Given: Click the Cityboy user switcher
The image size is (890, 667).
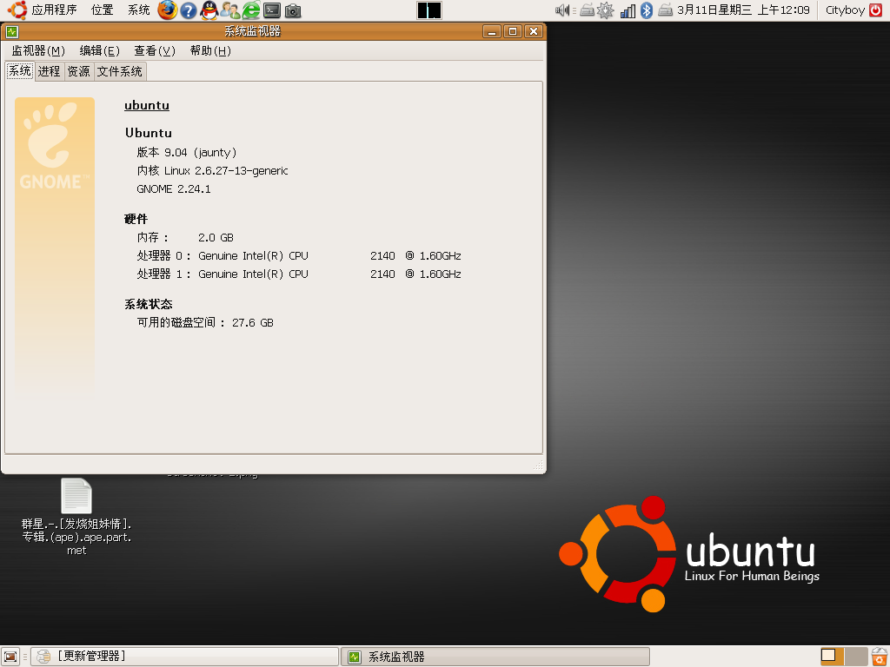Looking at the screenshot, I should [x=845, y=10].
